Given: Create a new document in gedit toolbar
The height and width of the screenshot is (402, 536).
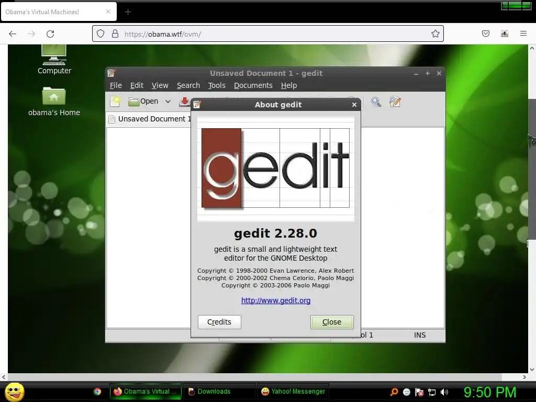Looking at the screenshot, I should 116,102.
